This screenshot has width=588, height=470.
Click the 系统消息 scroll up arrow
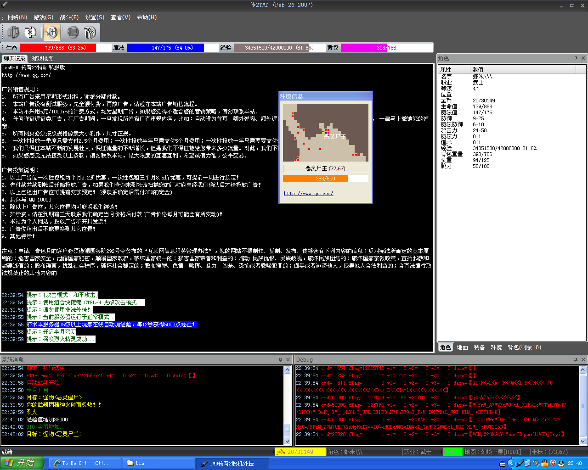tap(288, 369)
